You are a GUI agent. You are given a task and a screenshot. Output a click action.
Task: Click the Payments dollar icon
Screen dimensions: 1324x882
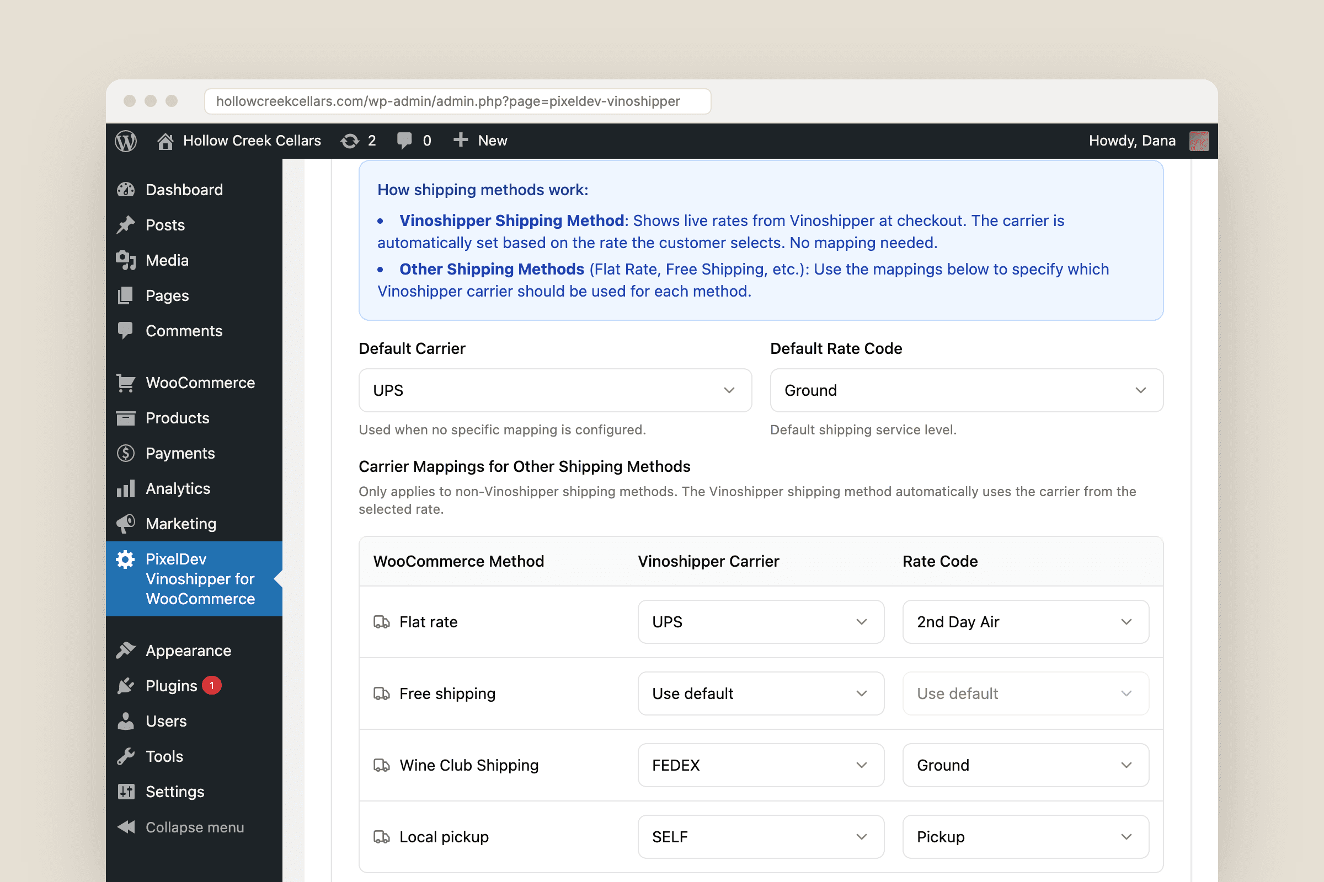126,453
